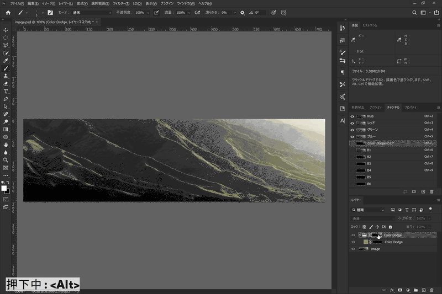Hide the image layer
The image size is (442, 294).
[353, 249]
